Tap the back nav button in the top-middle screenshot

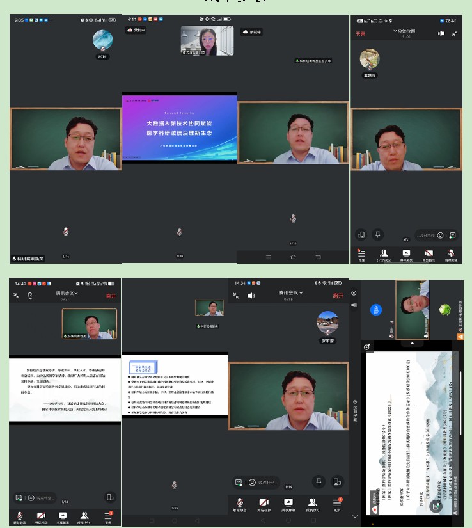(x=319, y=257)
